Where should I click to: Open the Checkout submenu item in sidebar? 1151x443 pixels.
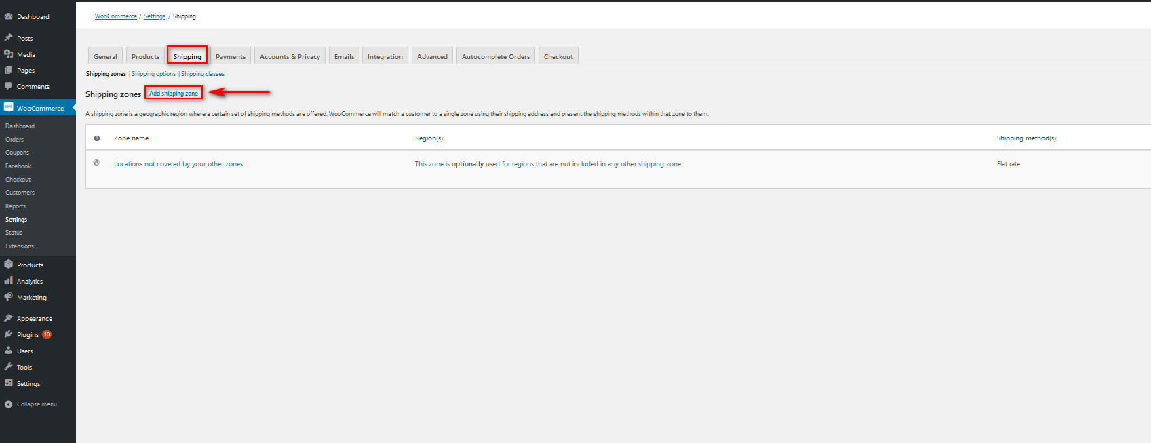(18, 180)
